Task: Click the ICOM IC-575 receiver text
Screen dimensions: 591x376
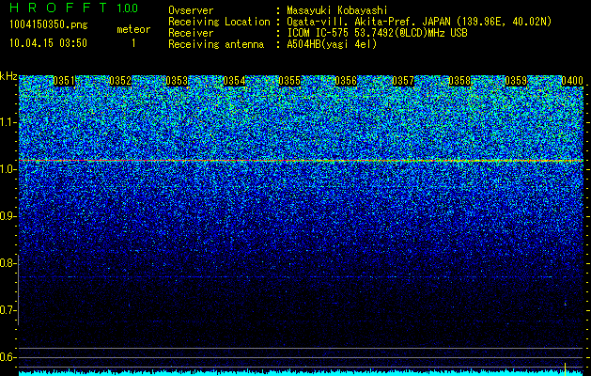Action: pos(377,33)
